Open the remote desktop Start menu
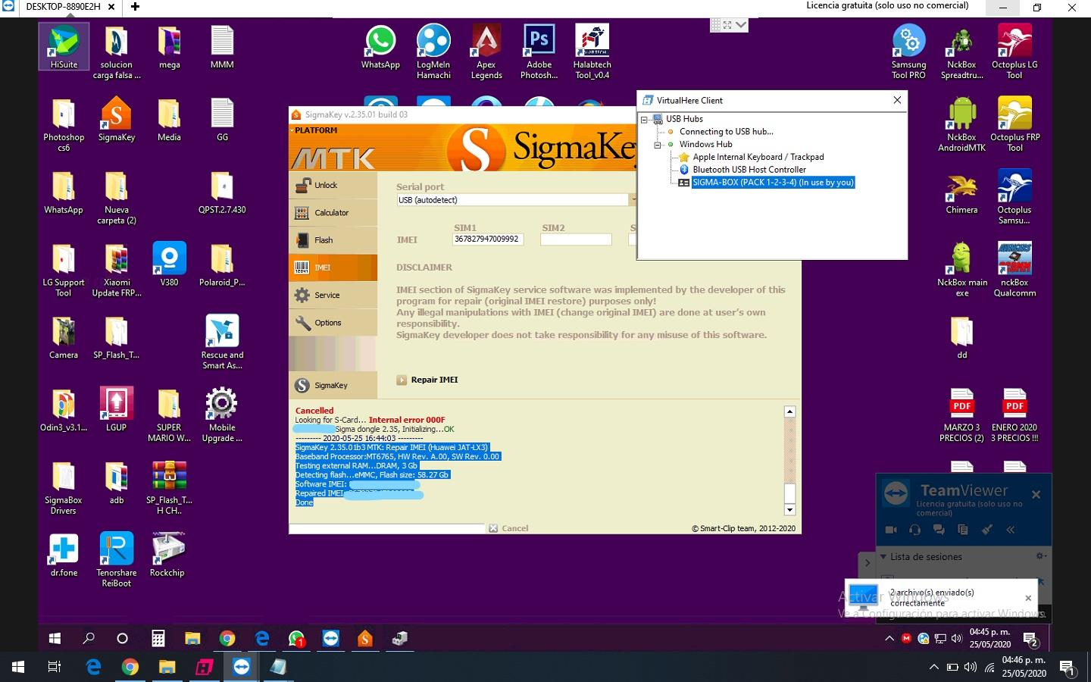1091x682 pixels. [x=55, y=639]
